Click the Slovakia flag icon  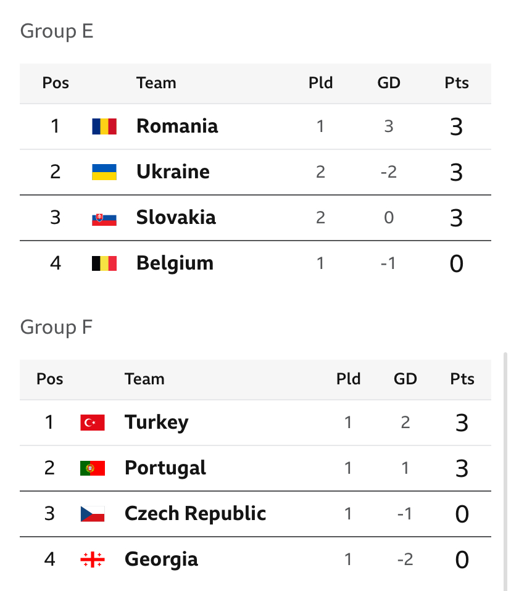(x=104, y=218)
